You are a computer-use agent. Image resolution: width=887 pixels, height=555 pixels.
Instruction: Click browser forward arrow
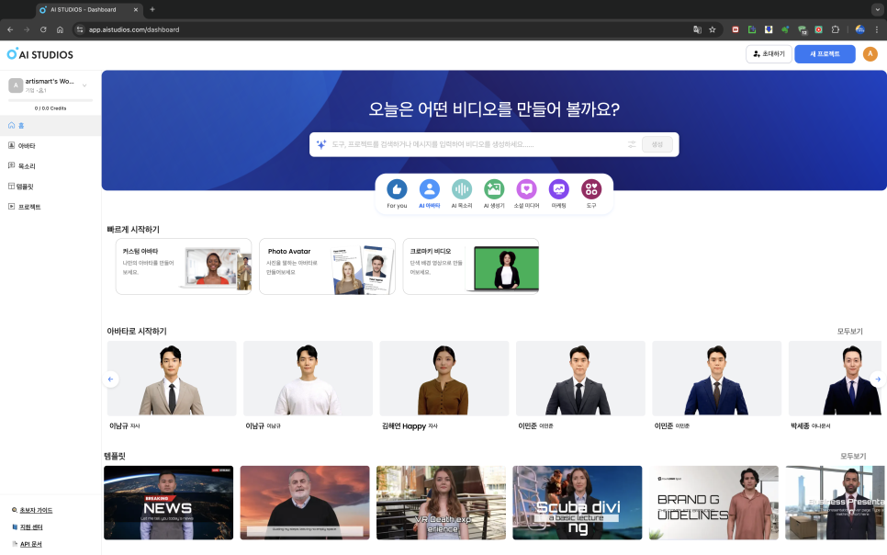pyautogui.click(x=27, y=29)
